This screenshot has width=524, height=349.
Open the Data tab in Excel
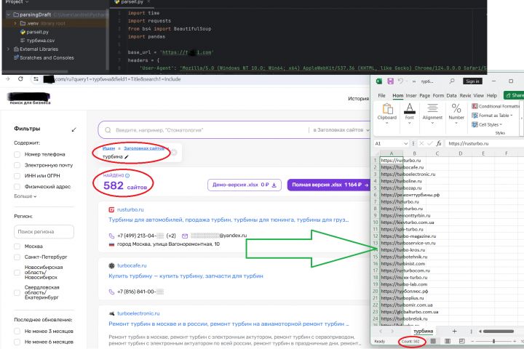[x=451, y=95]
